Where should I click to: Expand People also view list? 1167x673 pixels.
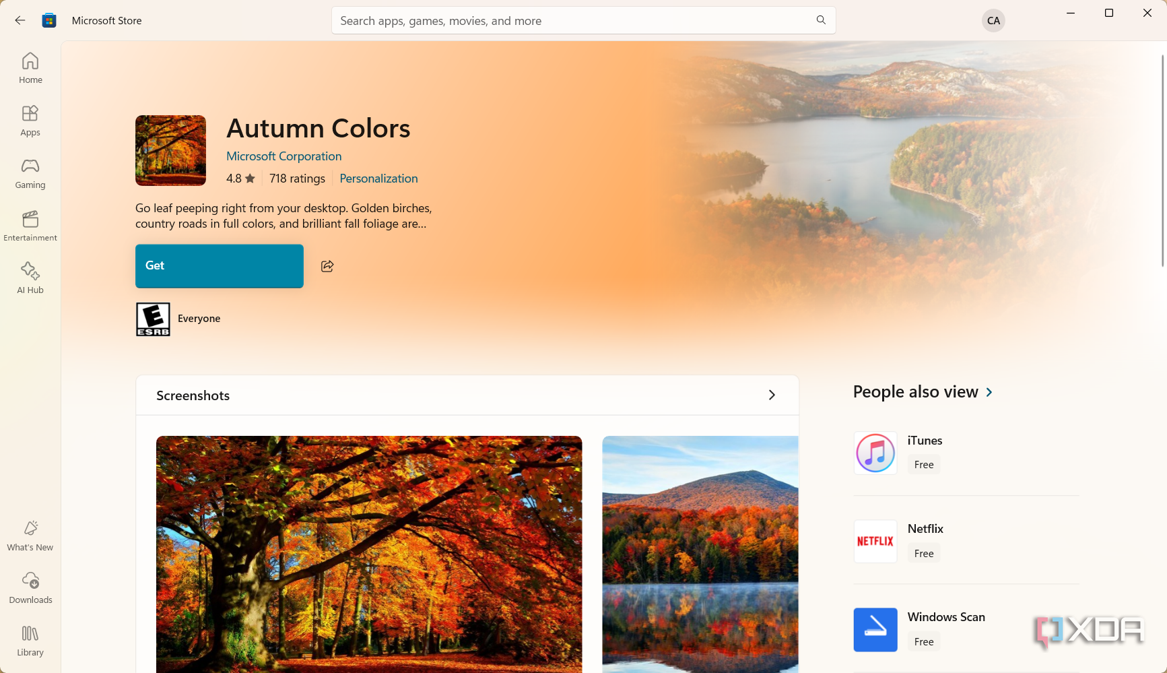tap(989, 392)
